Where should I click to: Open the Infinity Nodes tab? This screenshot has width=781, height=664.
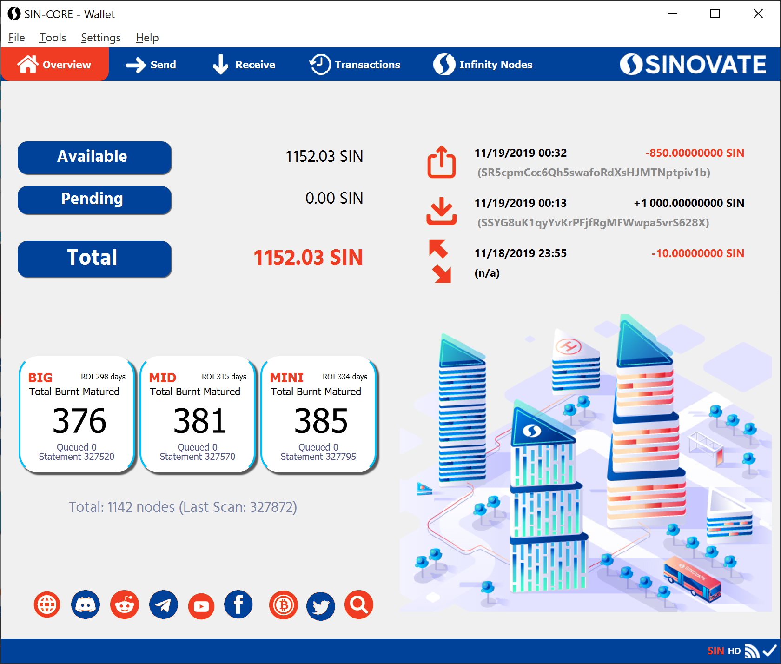(x=483, y=65)
